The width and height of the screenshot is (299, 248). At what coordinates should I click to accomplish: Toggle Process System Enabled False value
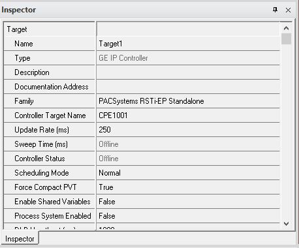188,216
